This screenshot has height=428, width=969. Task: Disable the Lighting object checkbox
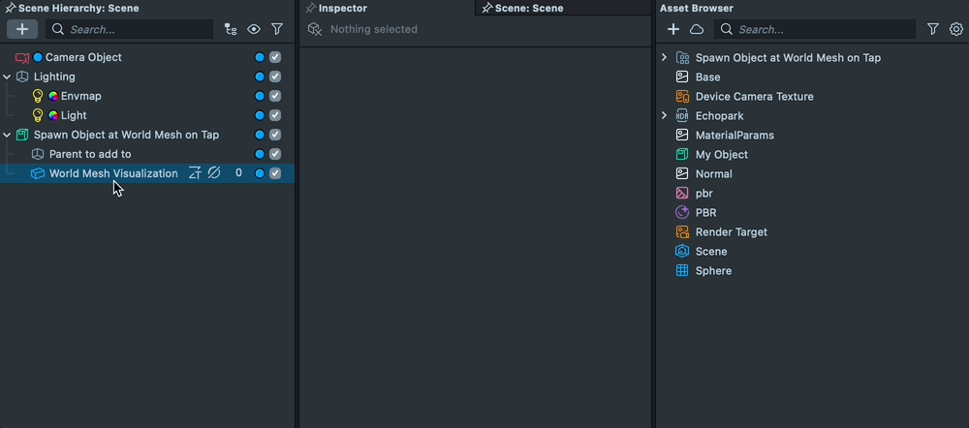tap(275, 76)
